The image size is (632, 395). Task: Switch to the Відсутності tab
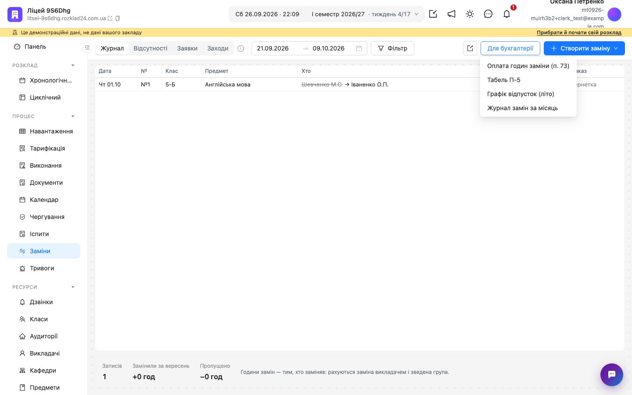151,48
